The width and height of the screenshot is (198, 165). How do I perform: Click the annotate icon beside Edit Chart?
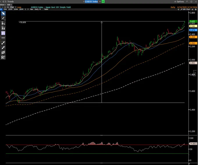tap(192, 10)
